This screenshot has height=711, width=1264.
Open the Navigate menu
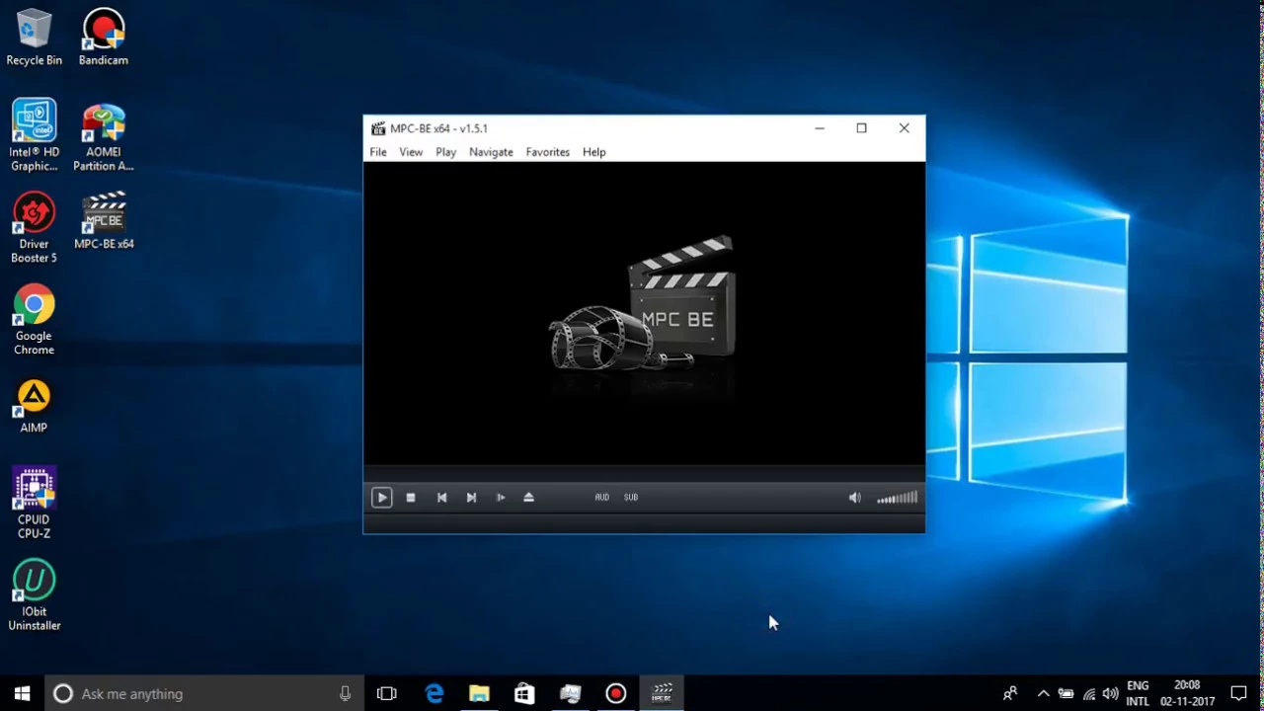click(491, 152)
